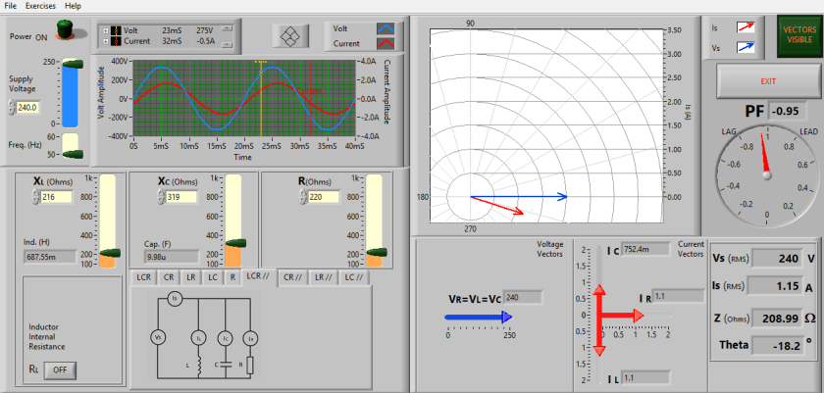Open the Exercises menu
The height and width of the screenshot is (393, 824).
click(40, 6)
